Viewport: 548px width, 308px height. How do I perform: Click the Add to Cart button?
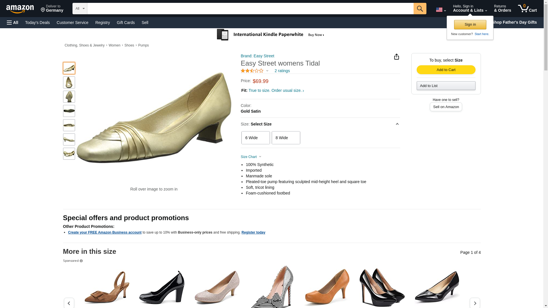(x=446, y=70)
